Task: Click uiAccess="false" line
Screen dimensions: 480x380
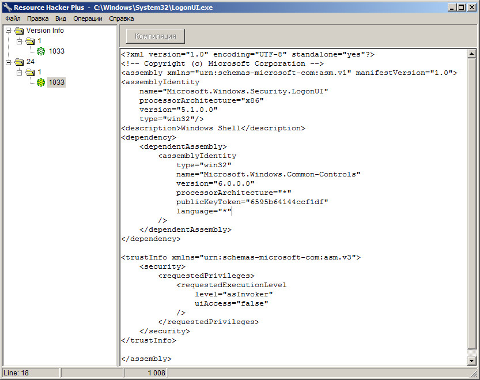Action: tap(232, 303)
